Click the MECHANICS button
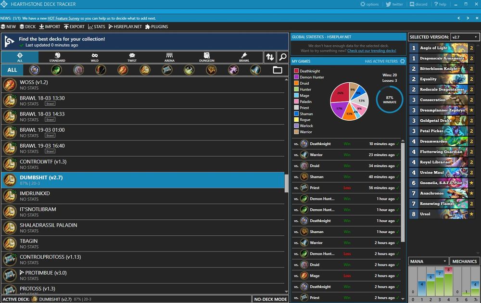Viewport: 481px width, 303px height. point(465,261)
